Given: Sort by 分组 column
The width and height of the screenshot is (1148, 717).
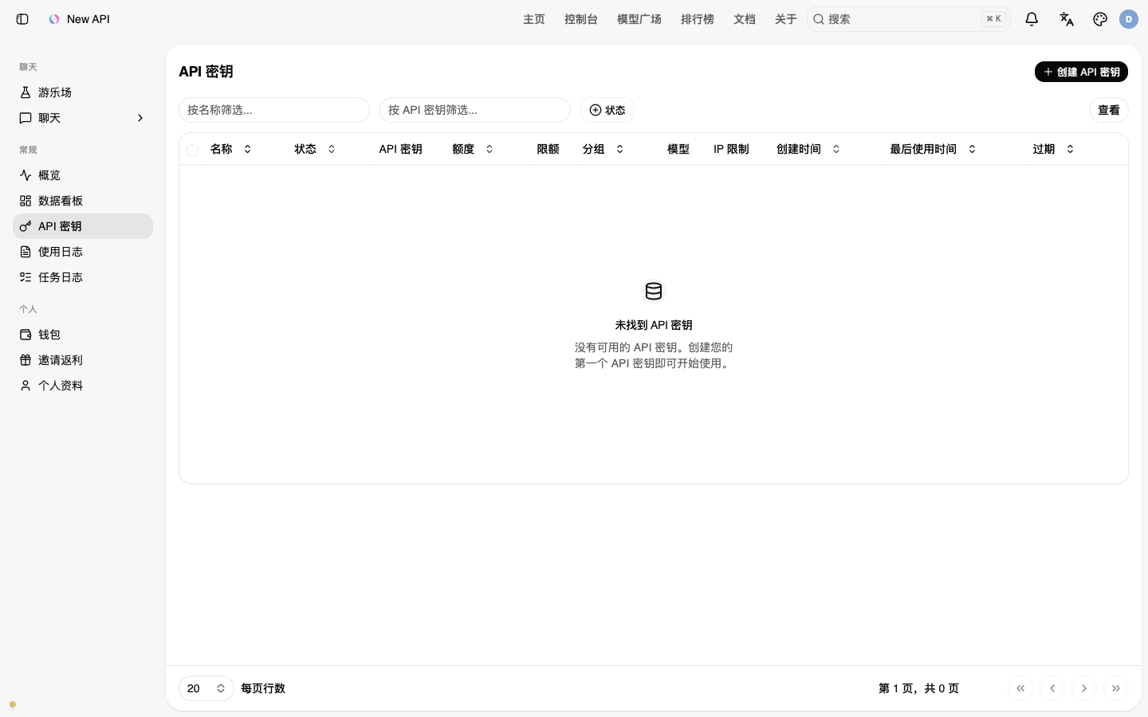Looking at the screenshot, I should click(x=603, y=149).
